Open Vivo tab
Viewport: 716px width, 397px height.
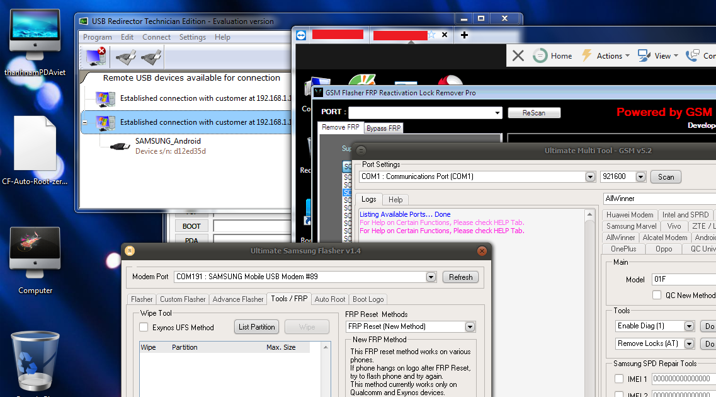click(674, 226)
